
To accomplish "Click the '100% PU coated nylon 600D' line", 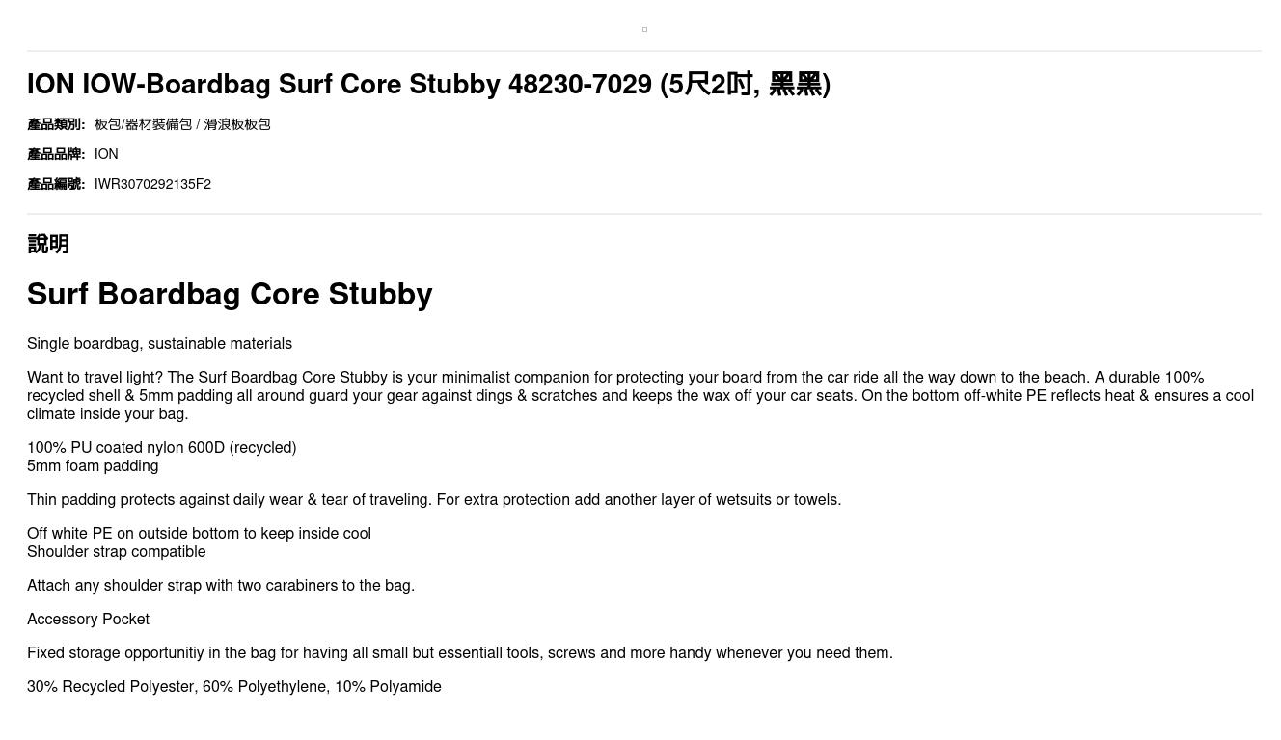I will pyautogui.click(x=161, y=448).
